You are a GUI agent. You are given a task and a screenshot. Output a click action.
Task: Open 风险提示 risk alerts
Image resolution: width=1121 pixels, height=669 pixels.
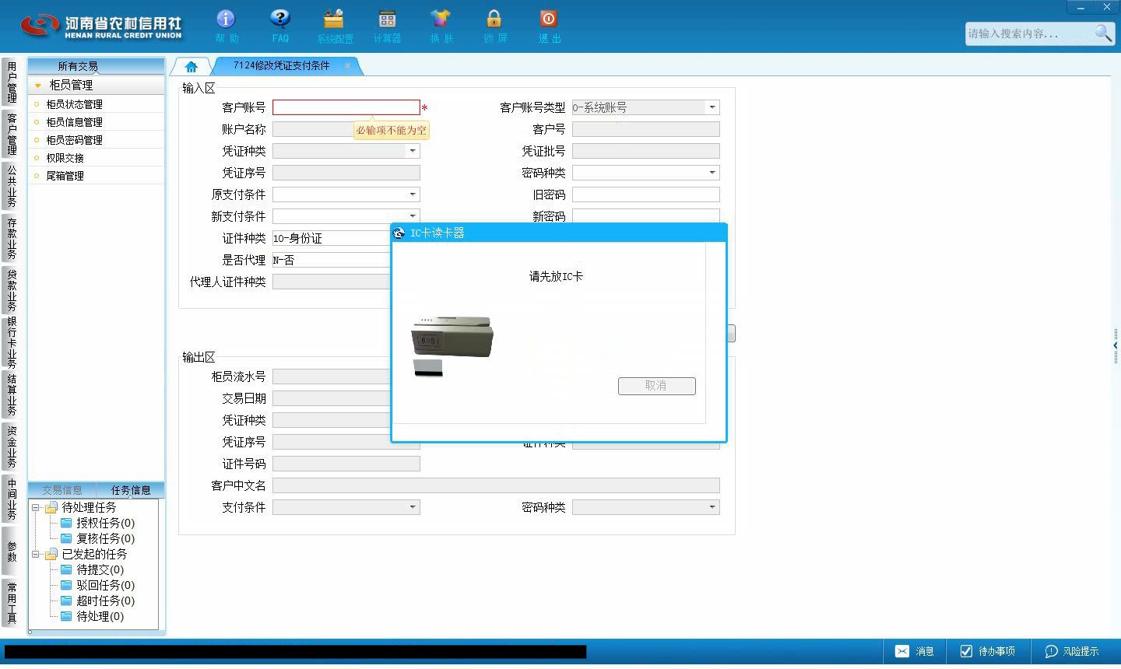pyautogui.click(x=1072, y=651)
